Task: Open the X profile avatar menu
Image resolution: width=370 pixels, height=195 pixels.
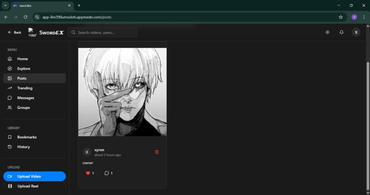Action: (x=356, y=32)
